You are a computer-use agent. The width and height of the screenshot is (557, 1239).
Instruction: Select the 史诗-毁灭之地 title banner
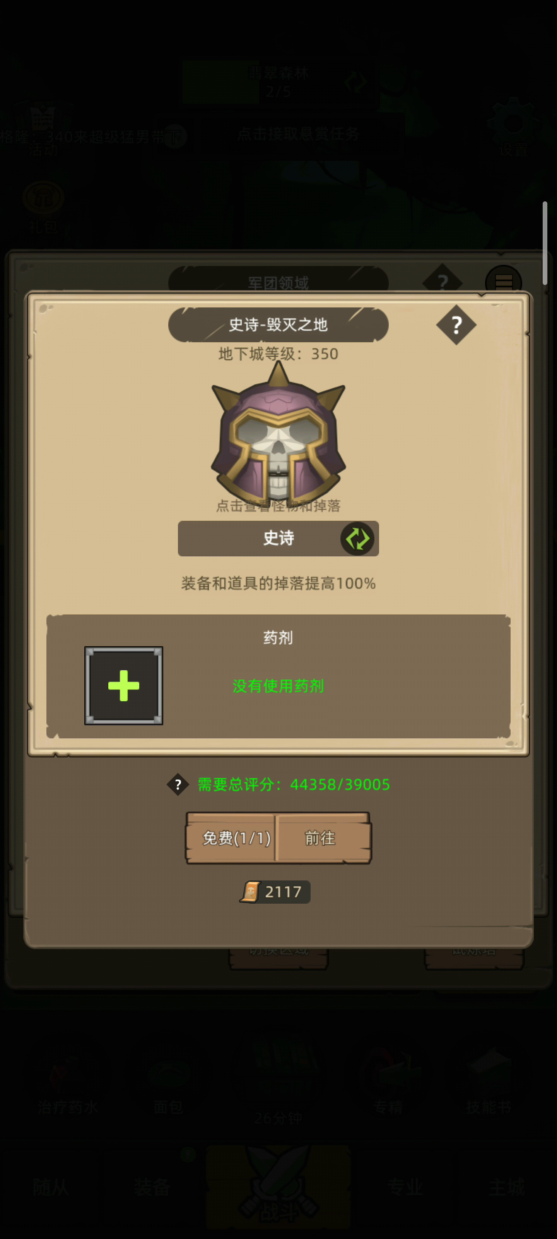click(x=278, y=325)
